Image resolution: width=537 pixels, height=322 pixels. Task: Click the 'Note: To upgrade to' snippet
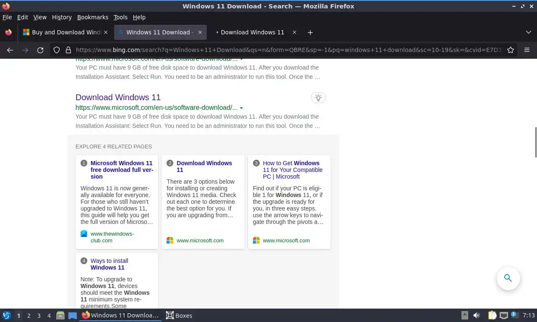[x=115, y=292]
